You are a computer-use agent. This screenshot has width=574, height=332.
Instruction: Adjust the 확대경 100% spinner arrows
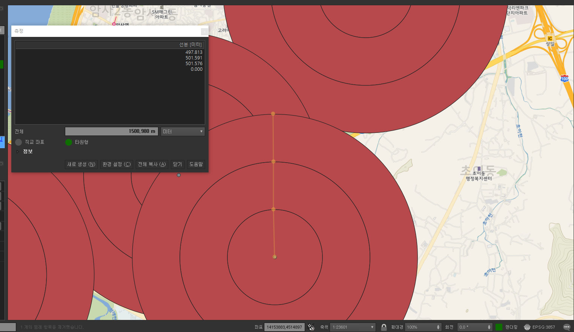coord(438,327)
